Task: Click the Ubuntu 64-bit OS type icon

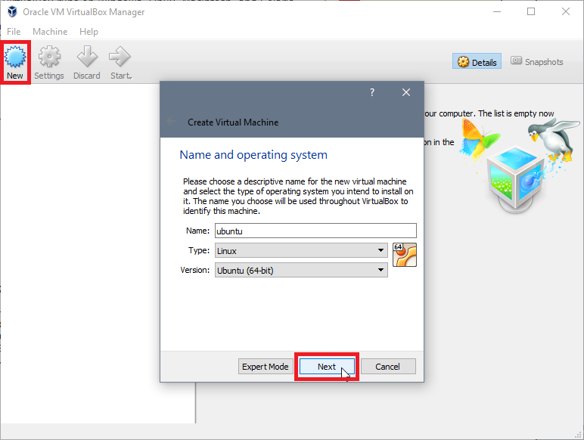Action: (405, 255)
